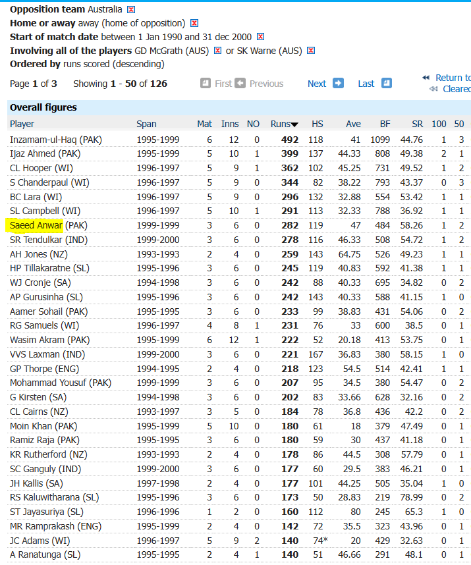Remove the Start of match date filter
This screenshot has height=565, width=471.
pyautogui.click(x=261, y=37)
